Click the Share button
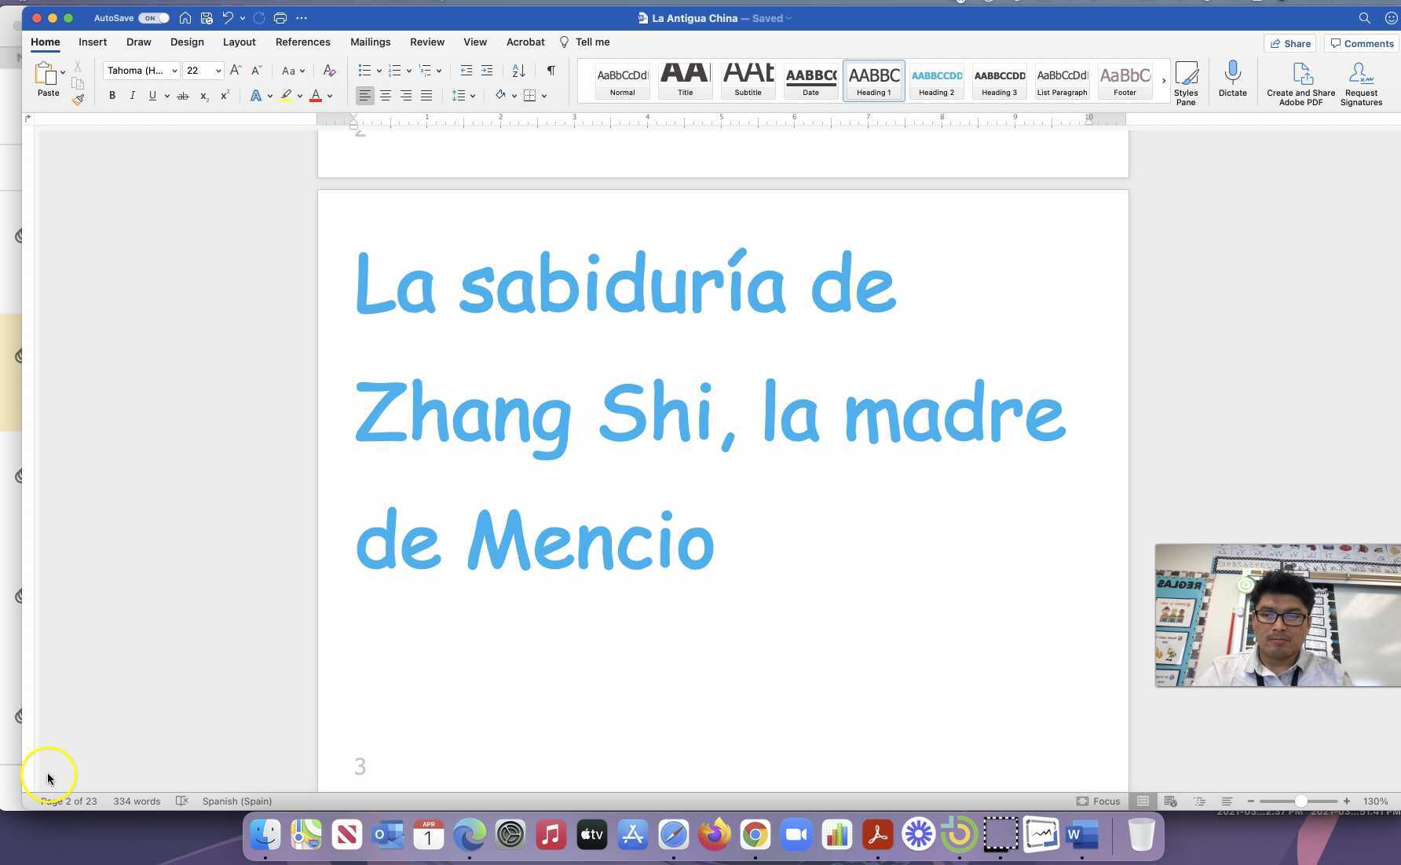Screen dimensions: 1401x865 tap(1290, 43)
